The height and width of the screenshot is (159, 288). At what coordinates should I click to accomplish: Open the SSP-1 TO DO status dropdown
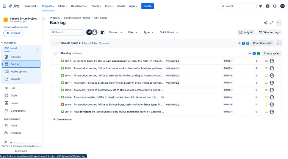point(228,61)
